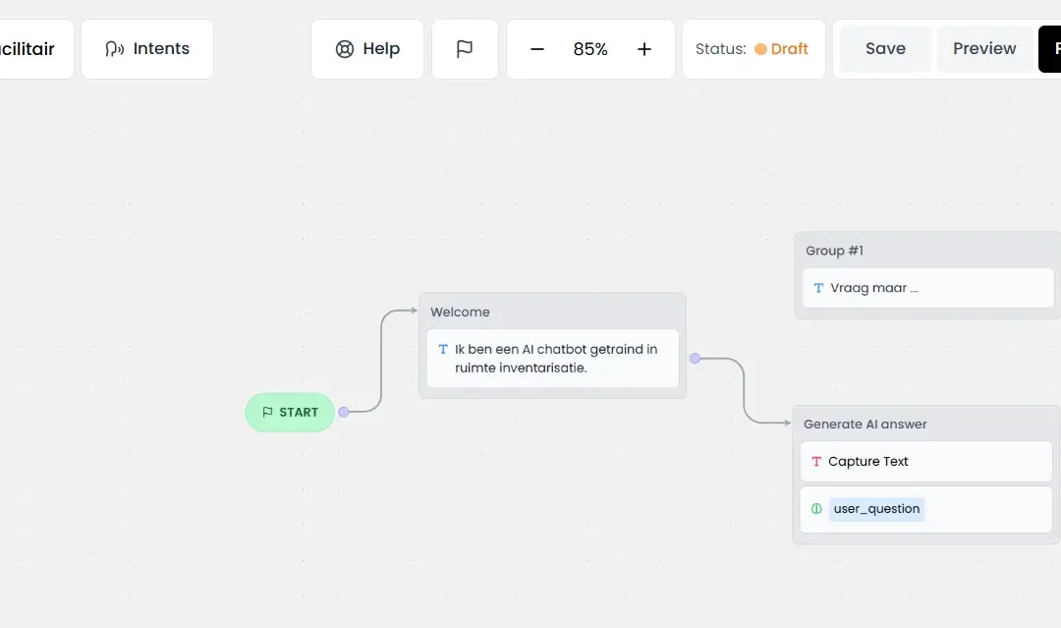Click the Draft status indicator
Screen dimensions: 1061x628
[781, 49]
